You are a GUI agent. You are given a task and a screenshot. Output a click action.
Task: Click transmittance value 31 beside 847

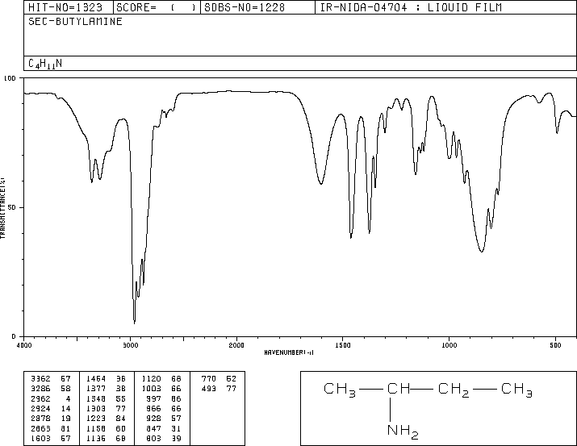[176, 429]
